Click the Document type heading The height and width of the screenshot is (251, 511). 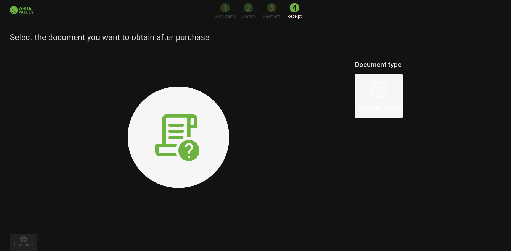coord(378,65)
